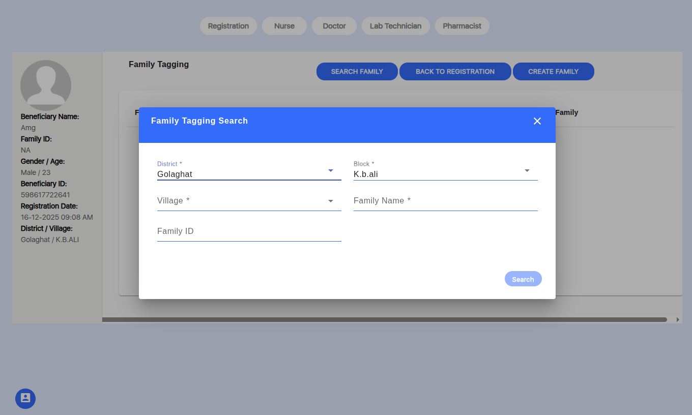This screenshot has width=692, height=415.
Task: Open the District dropdown arrow
Action: point(331,171)
